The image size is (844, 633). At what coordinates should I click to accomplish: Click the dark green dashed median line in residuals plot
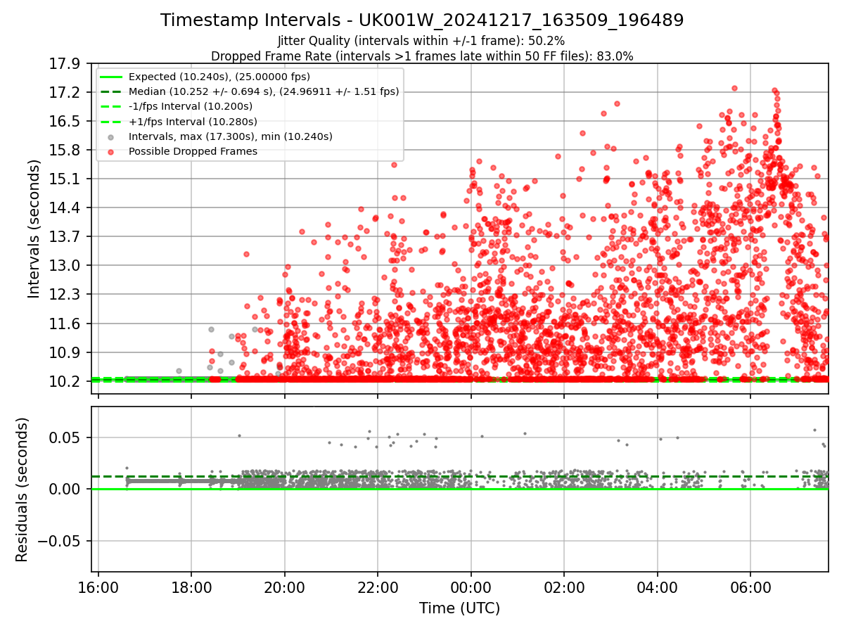tap(459, 477)
